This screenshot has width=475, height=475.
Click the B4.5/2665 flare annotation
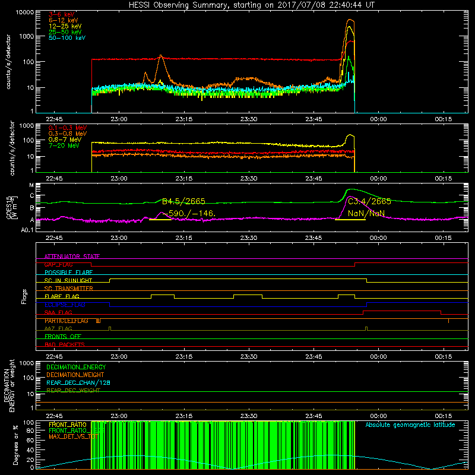click(183, 201)
